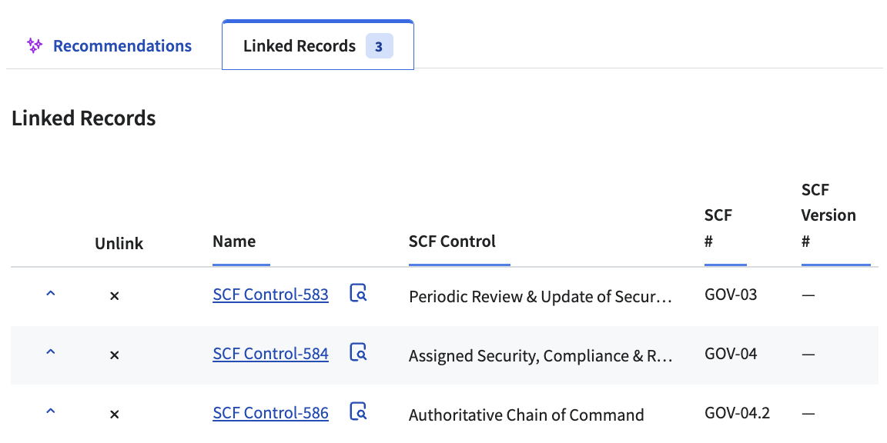Open the SCF Control-586 link
The image size is (887, 443).
(x=270, y=413)
